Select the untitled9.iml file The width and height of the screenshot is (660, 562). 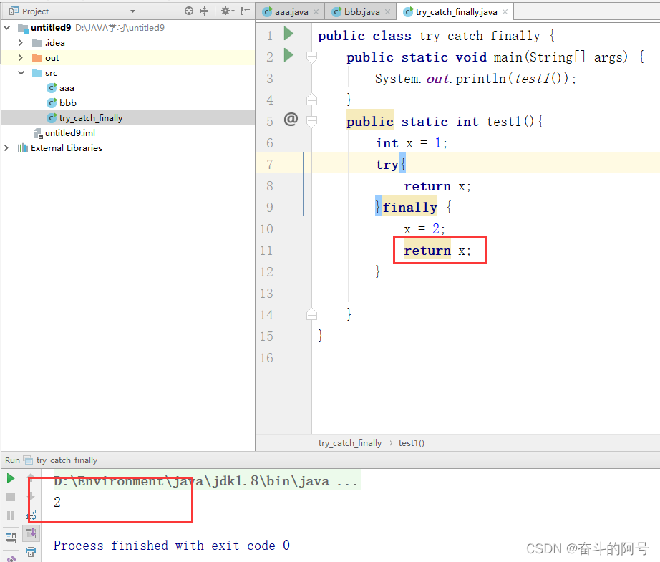pos(64,133)
